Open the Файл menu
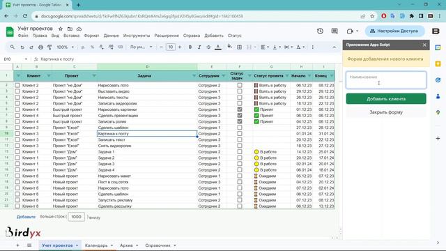Viewport: 446px width, 251px height. pyautogui.click(x=23, y=36)
